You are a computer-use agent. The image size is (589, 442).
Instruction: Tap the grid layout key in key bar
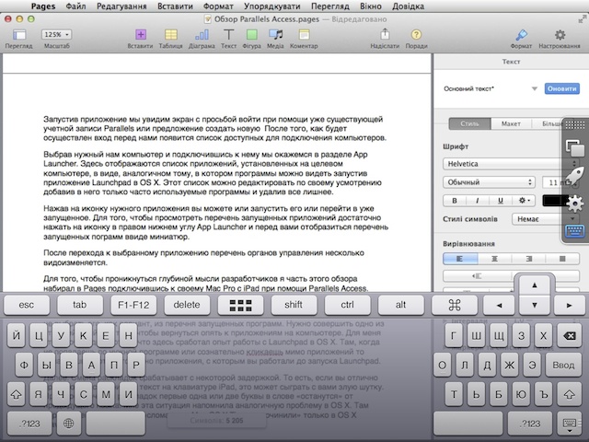[240, 305]
